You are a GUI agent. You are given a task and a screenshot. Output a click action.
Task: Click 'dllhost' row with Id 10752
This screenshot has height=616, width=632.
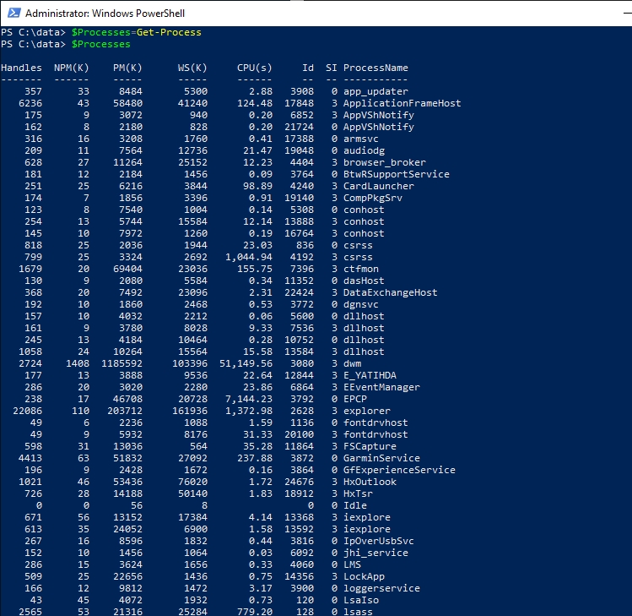tap(192, 340)
